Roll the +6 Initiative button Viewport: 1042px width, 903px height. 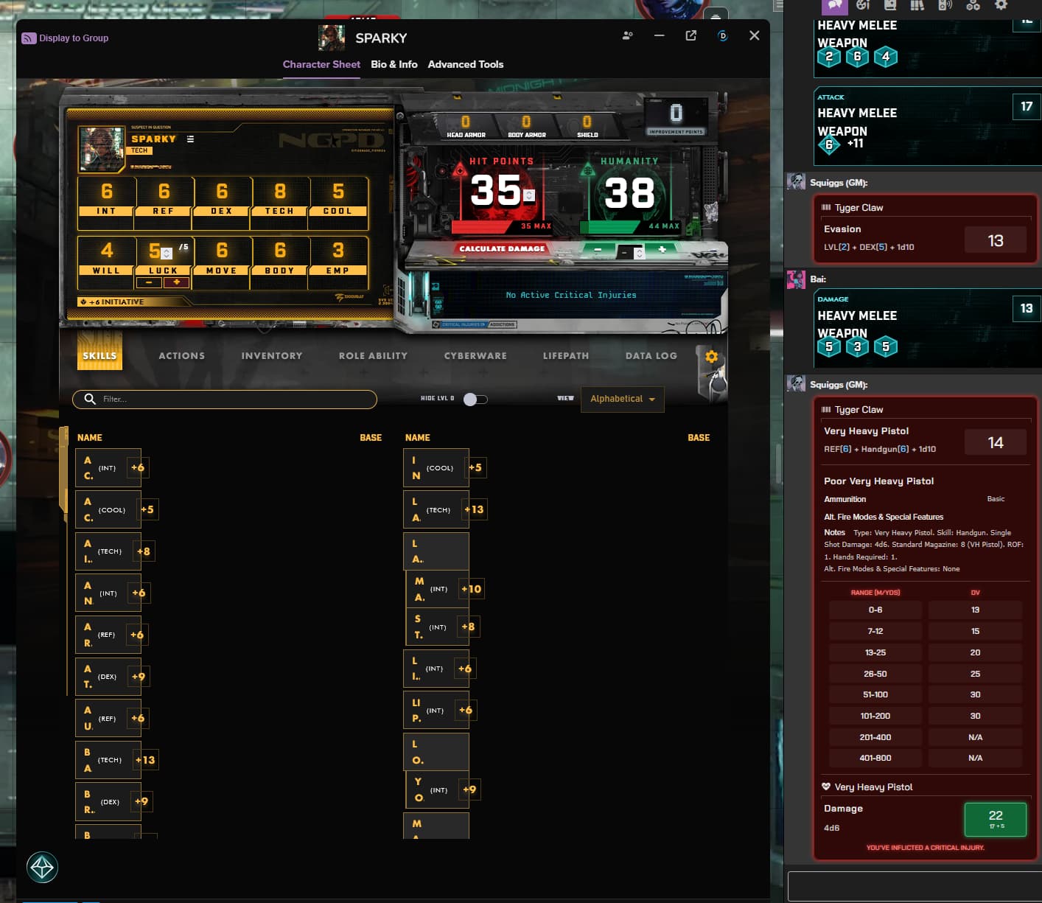[x=113, y=302]
